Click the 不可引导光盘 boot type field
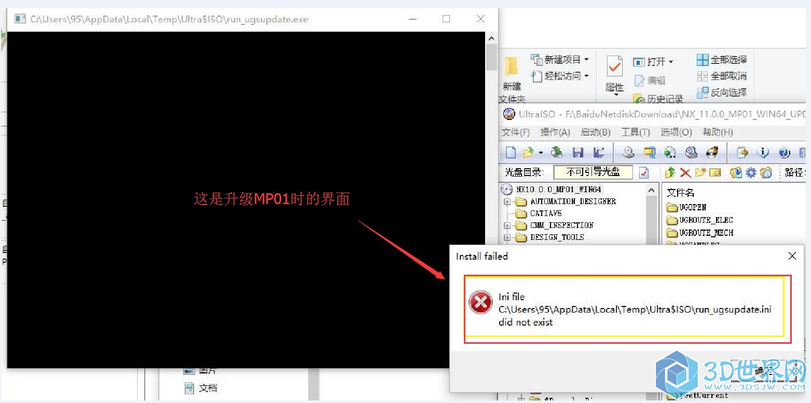Image resolution: width=811 pixels, height=403 pixels. (x=593, y=172)
